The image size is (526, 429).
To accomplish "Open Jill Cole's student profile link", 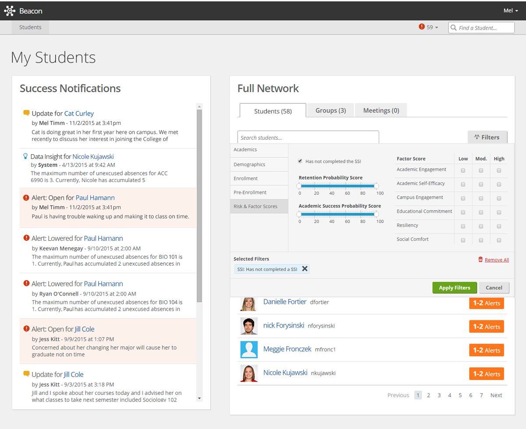I will click(x=85, y=329).
